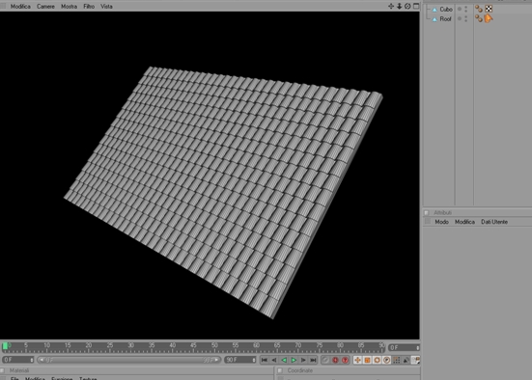Click the Roof phong tag icon

tap(479, 18)
